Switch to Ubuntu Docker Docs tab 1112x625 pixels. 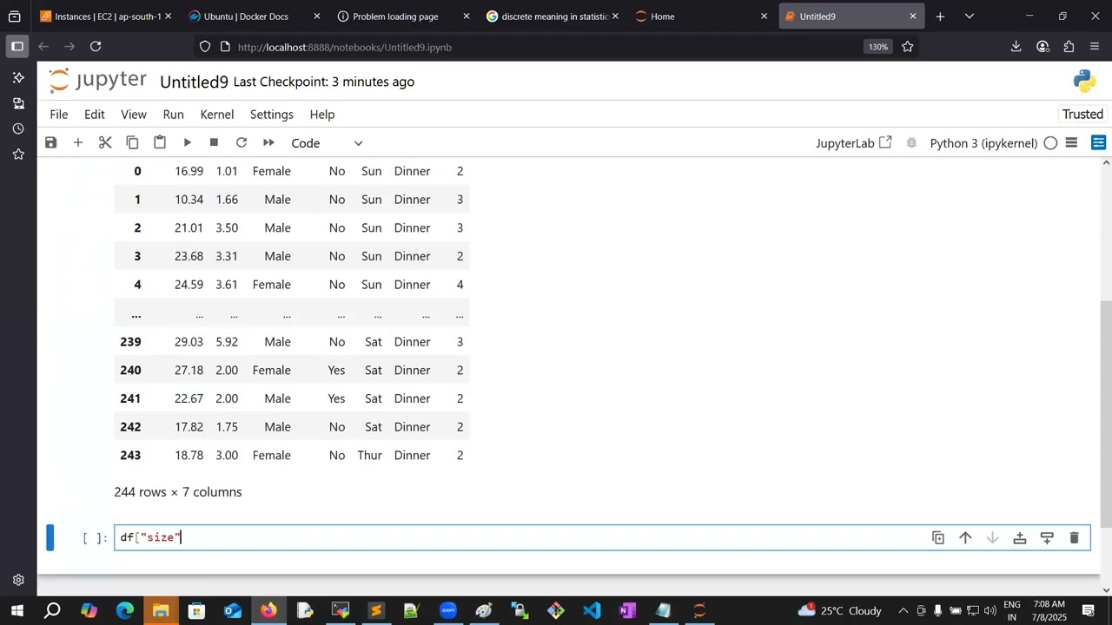point(255,16)
